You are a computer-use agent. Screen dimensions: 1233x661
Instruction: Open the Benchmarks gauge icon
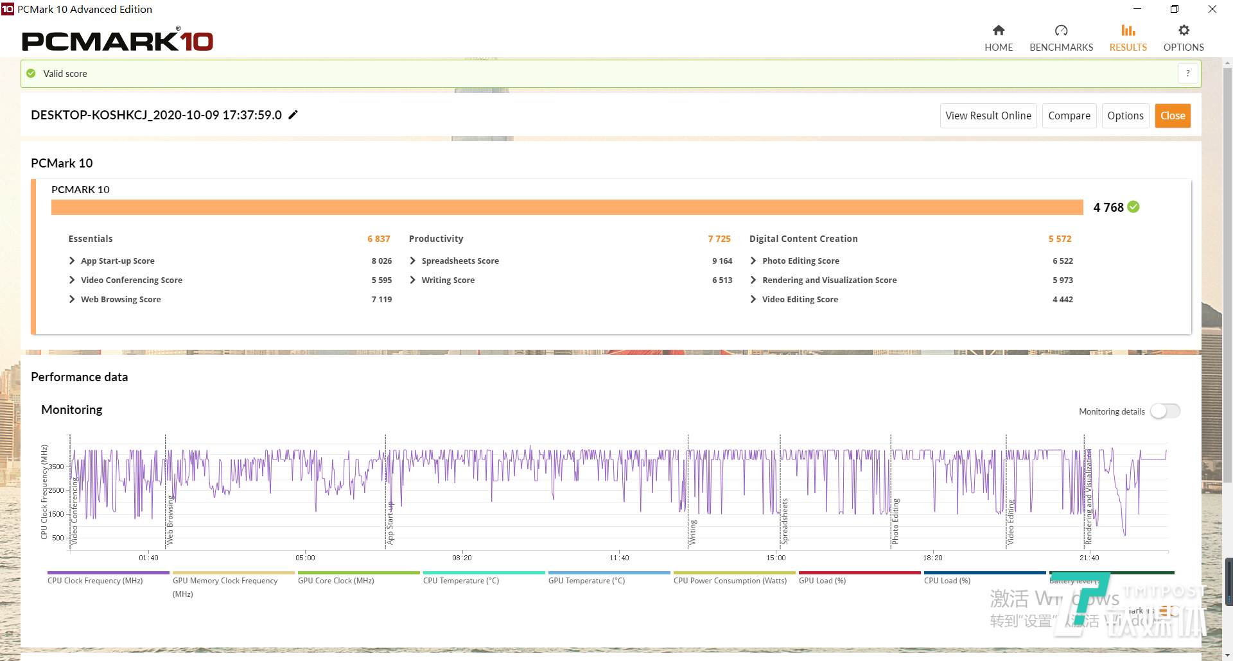(x=1061, y=30)
